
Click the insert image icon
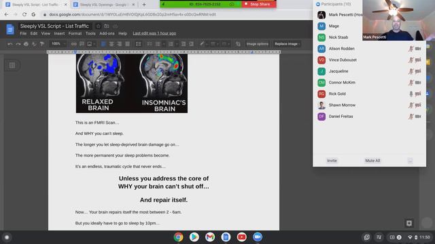click(x=90, y=43)
